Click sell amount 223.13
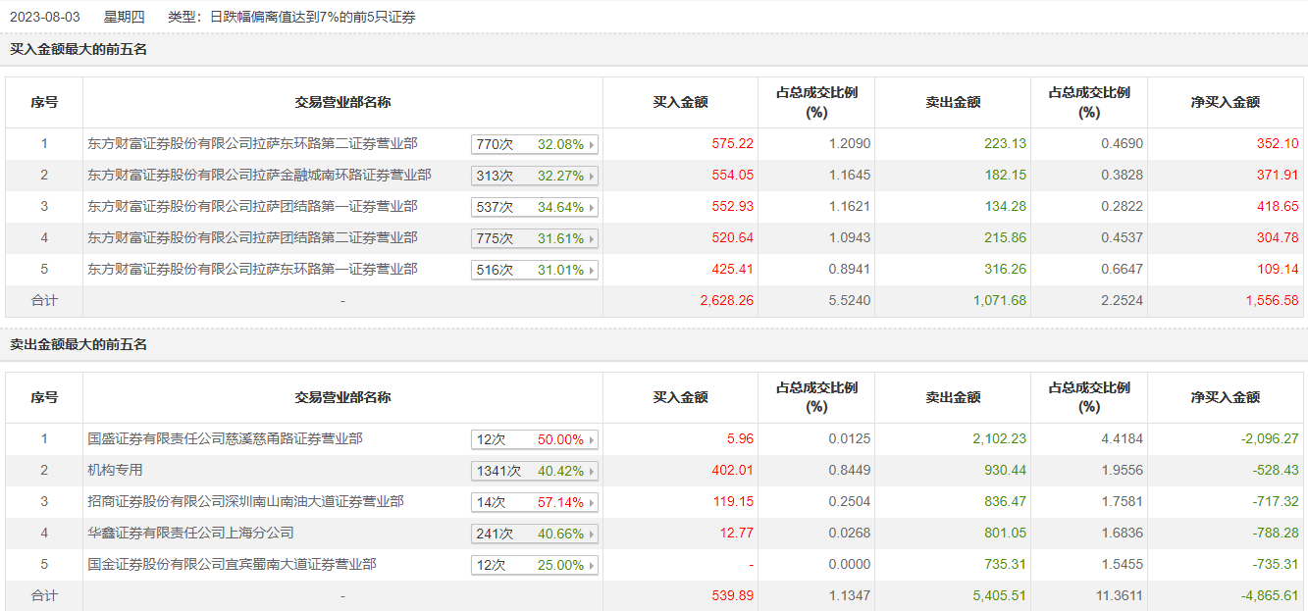Screen dimensions: 1308x611 pyautogui.click(x=1005, y=143)
